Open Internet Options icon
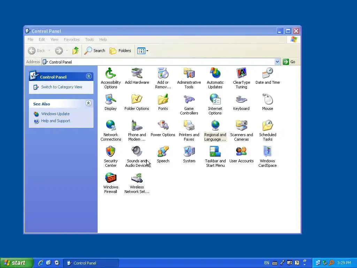Screen dimensions: 357x268 [x=215, y=104]
